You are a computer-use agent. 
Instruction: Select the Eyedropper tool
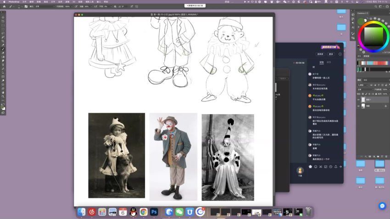pos(3,45)
